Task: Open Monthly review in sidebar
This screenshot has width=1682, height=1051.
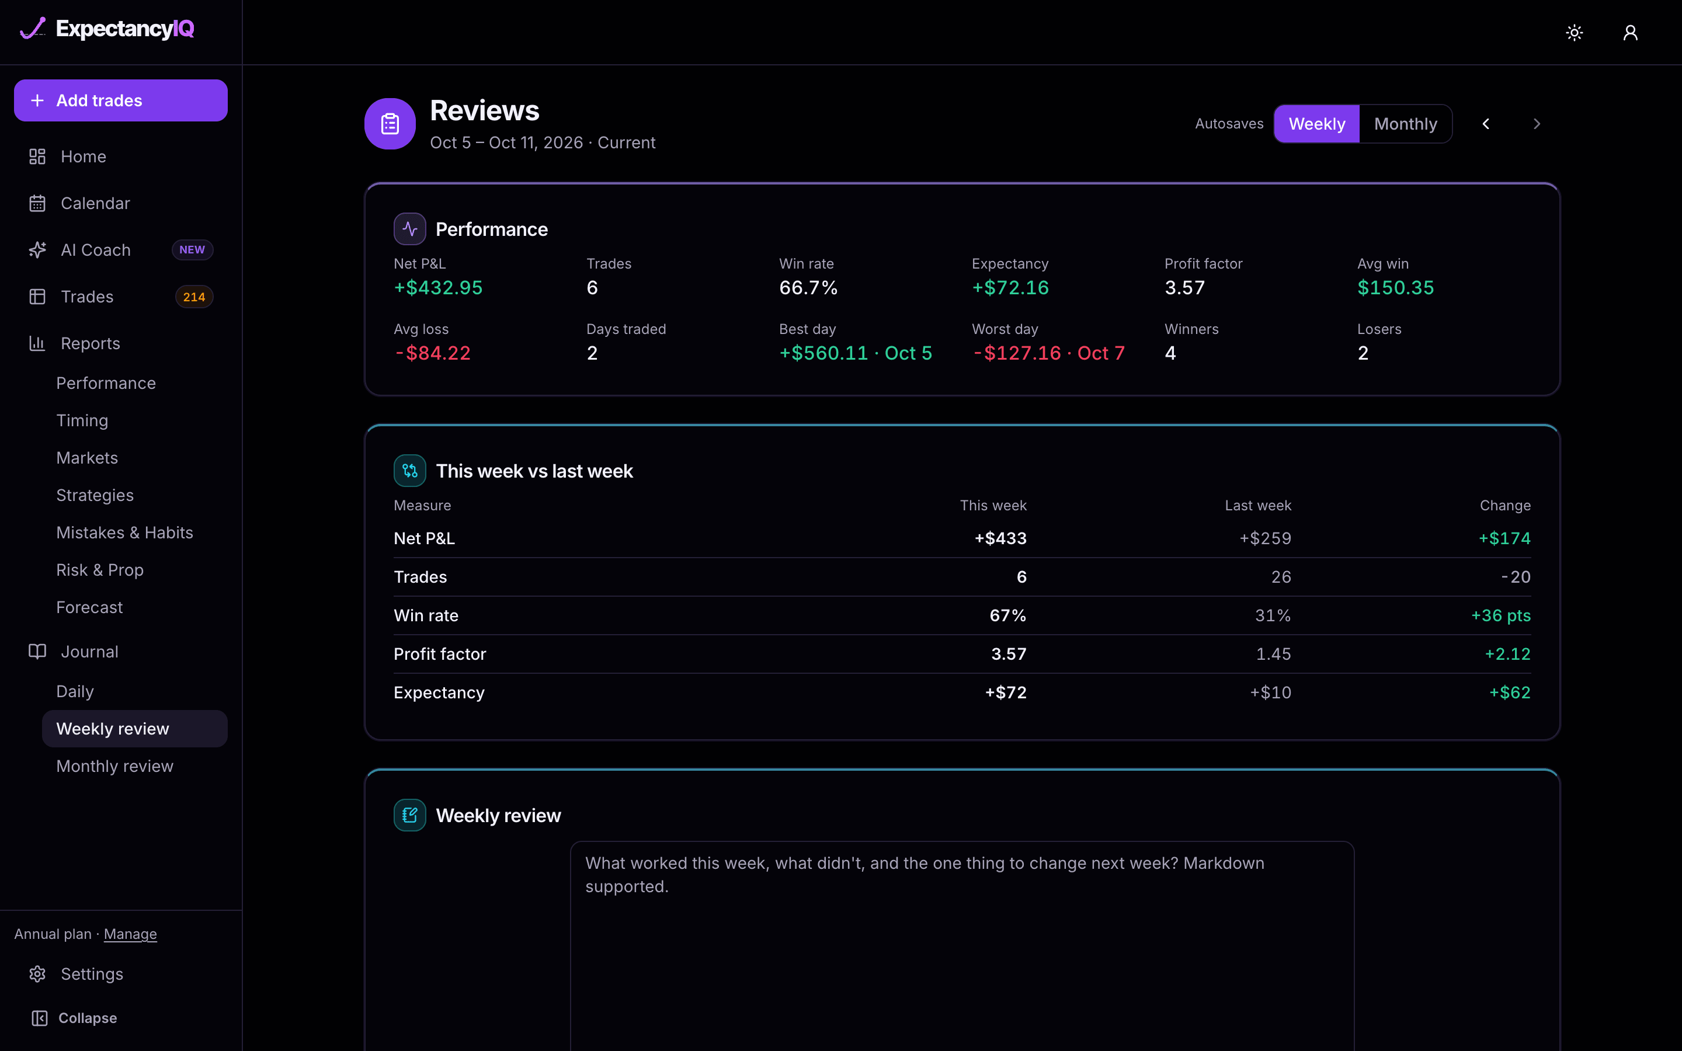Action: pyautogui.click(x=114, y=766)
